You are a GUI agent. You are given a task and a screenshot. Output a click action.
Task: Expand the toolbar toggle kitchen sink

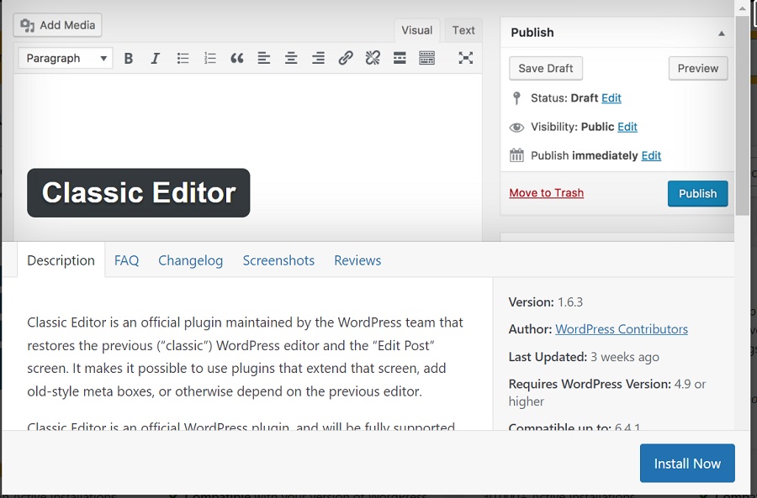(x=426, y=58)
